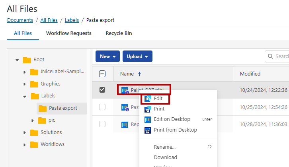
Task: Select the Solutions folder icon
Action: [x=34, y=132]
